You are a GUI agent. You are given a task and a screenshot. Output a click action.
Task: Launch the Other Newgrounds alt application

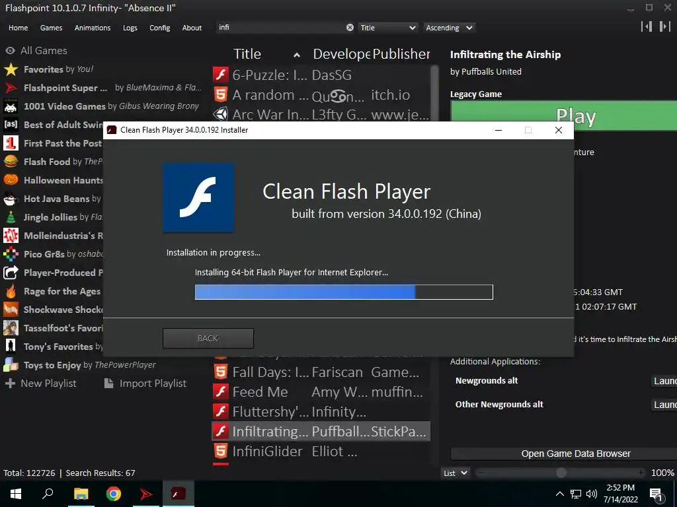[x=664, y=405]
